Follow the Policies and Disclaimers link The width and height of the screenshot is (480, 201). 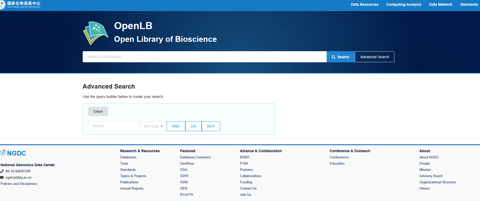click(x=19, y=184)
